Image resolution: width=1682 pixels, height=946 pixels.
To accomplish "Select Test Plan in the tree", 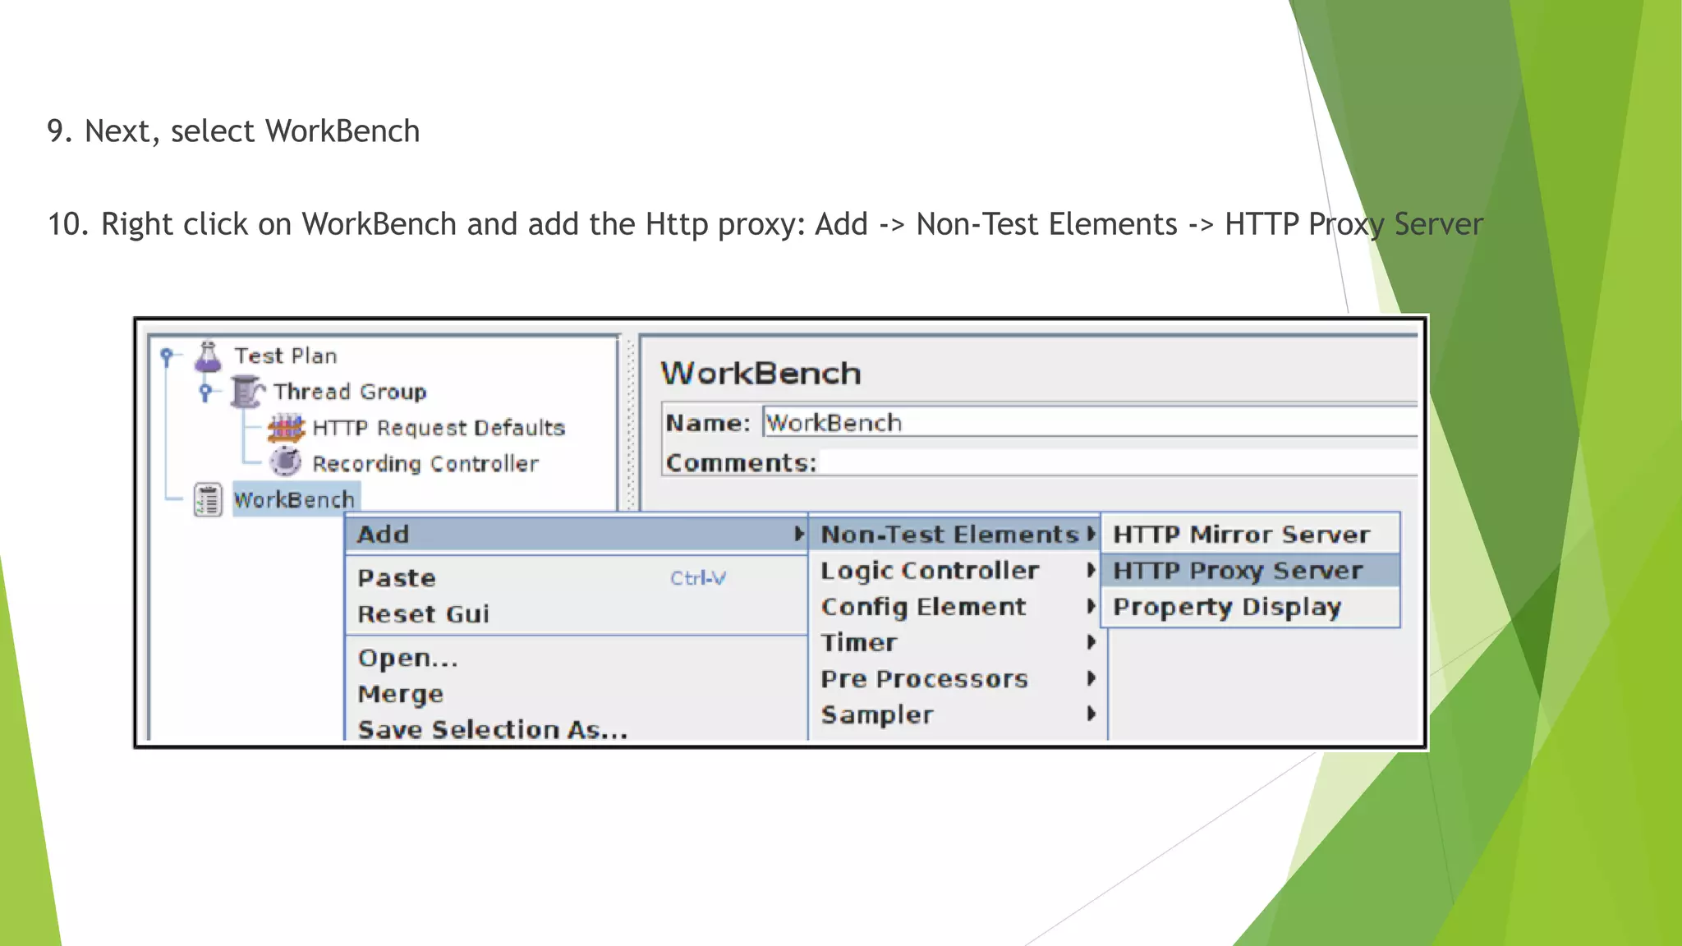I will click(286, 356).
